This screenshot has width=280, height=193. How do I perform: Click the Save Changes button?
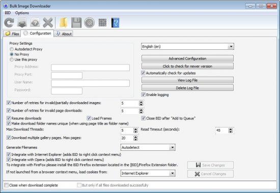[210, 165]
